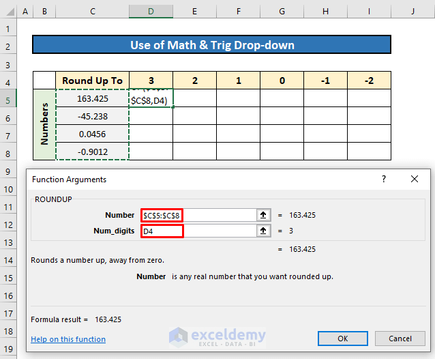Click the help question mark in Function Arguments
This screenshot has width=435, height=359.
(x=384, y=179)
